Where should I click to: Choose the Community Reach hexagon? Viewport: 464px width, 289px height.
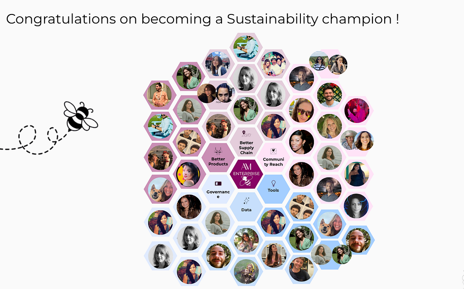click(x=273, y=158)
